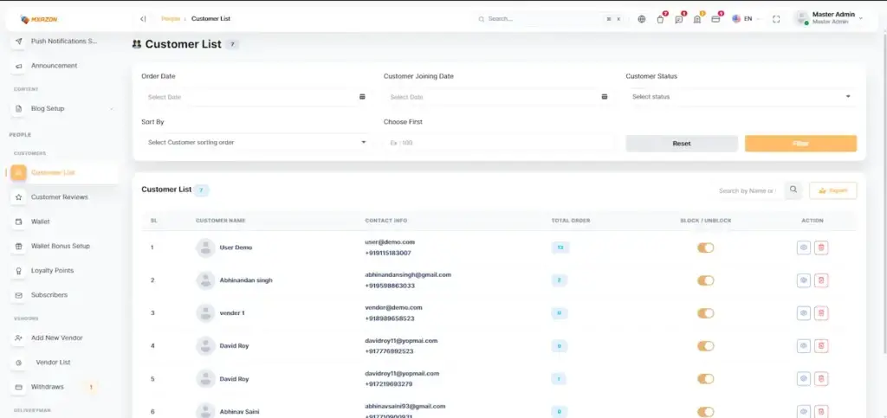This screenshot has height=418, width=887.
Task: Open the globe website icon
Action: pos(642,19)
